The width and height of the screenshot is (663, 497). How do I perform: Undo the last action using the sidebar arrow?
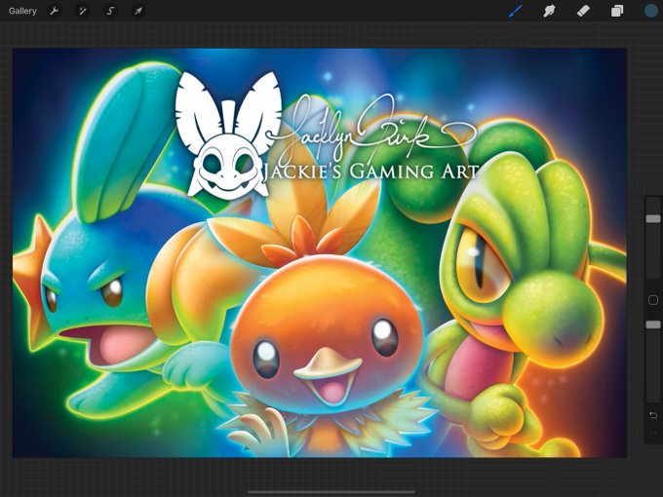(653, 415)
